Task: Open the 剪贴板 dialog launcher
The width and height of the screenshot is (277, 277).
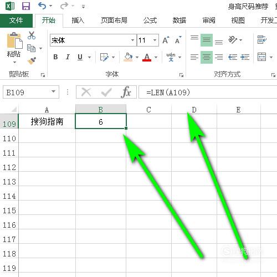Action: click(43, 75)
